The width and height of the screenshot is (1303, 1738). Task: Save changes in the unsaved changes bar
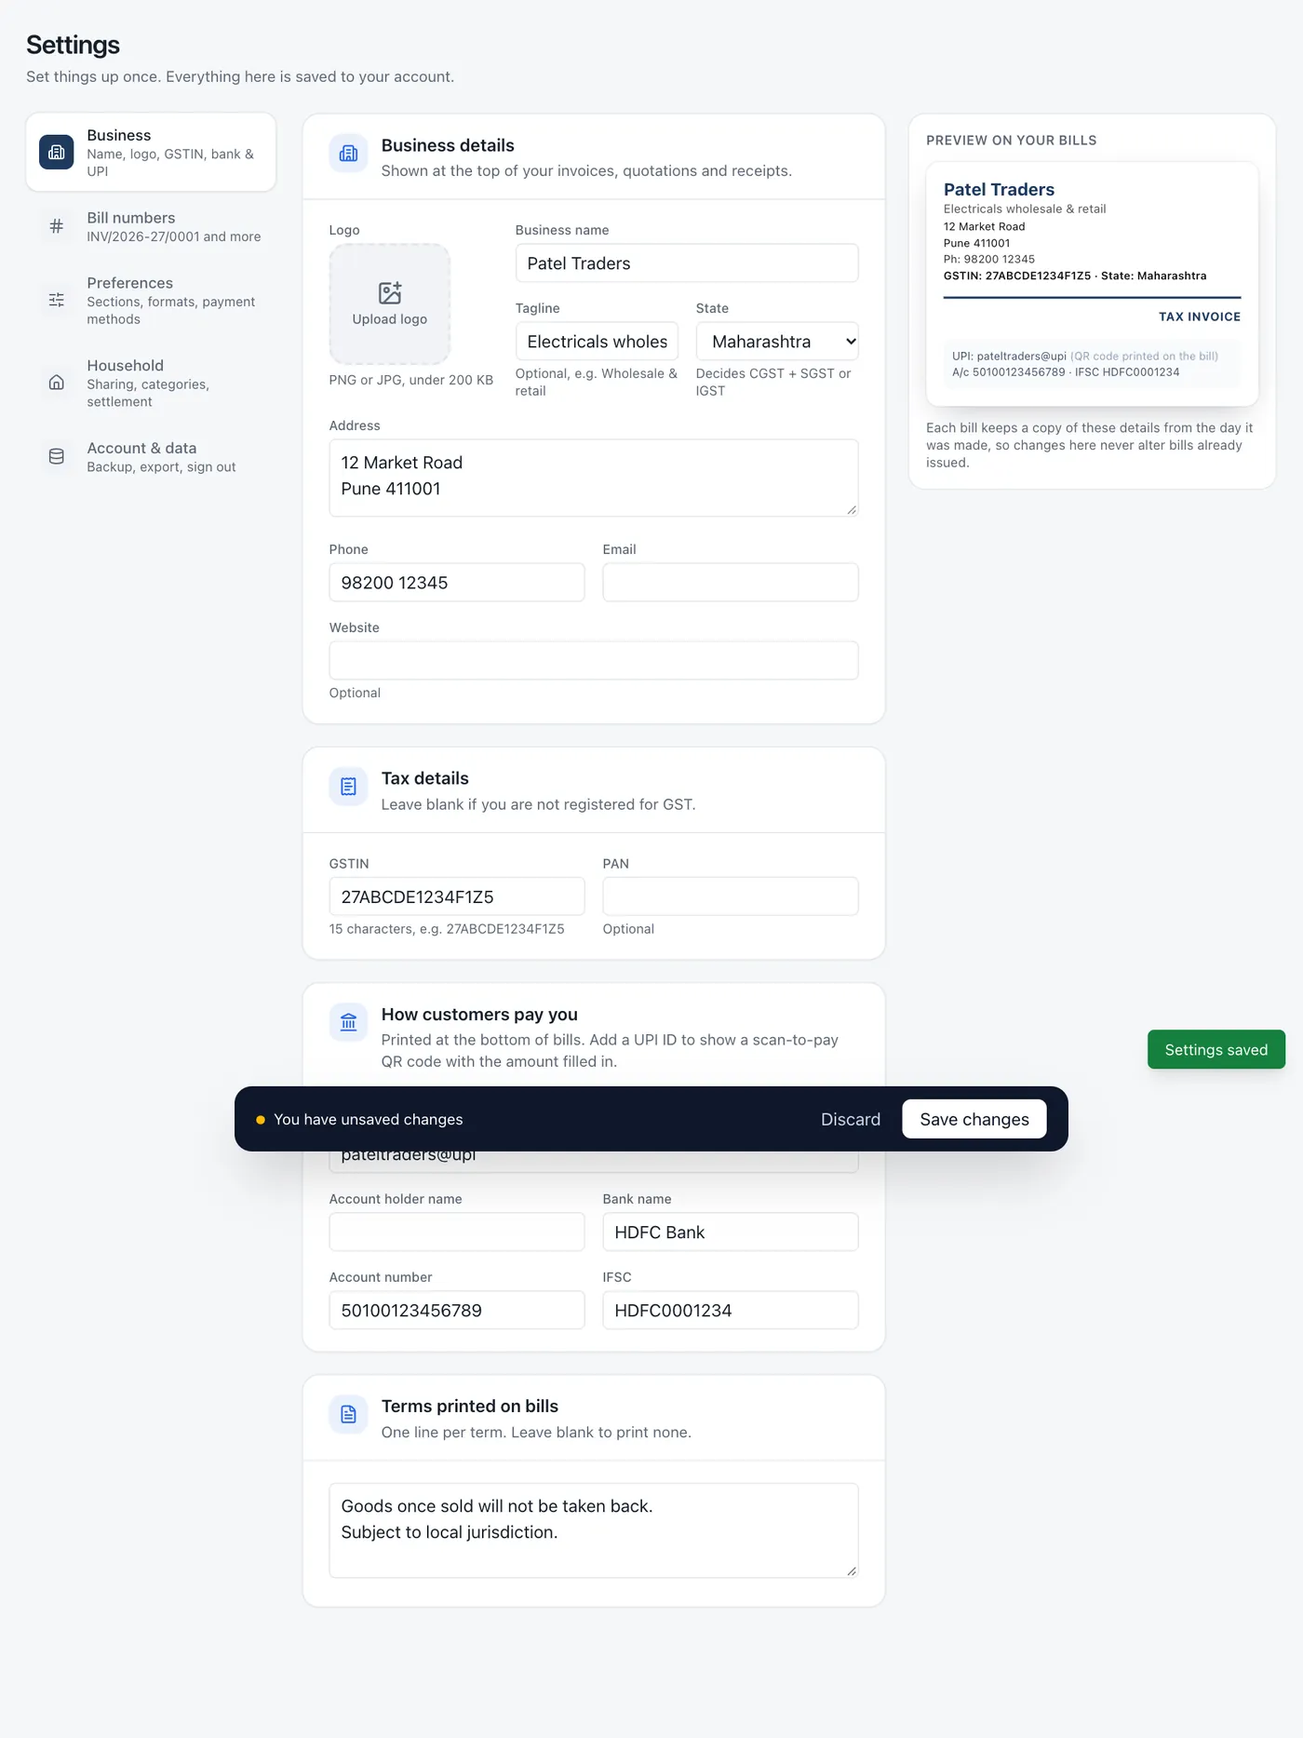[x=974, y=1119]
